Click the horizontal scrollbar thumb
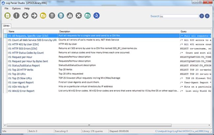The image size is (214, 135). pos(89,125)
